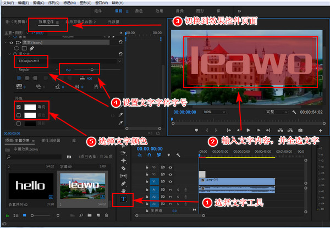
Task: Toggle visibility eye of 文本(leawo) layer
Action: (12, 42)
